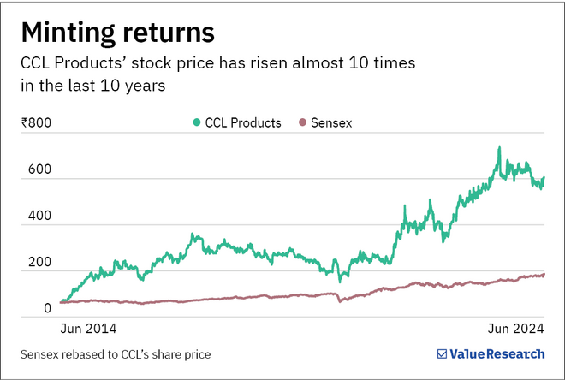Click the "Minting returns" chart title
This screenshot has width=565, height=380.
pos(117,33)
